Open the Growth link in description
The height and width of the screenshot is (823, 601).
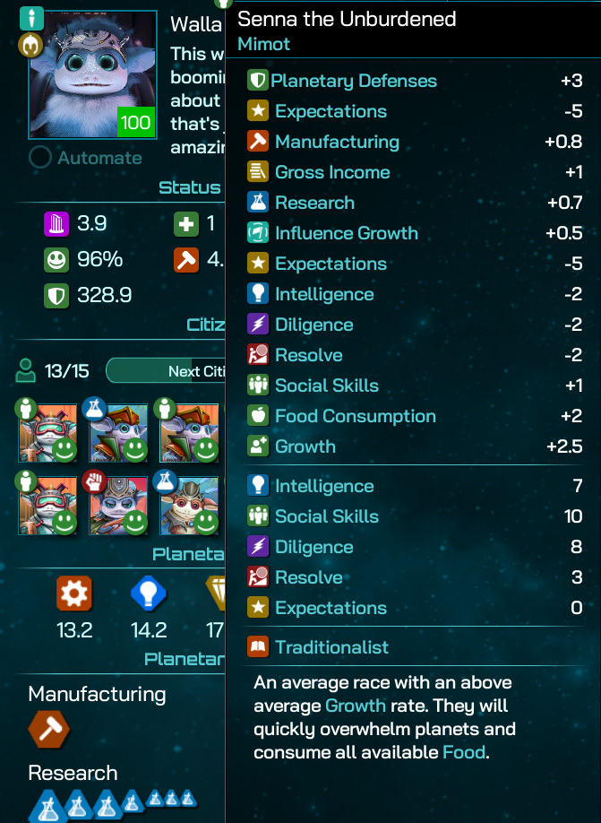pyautogui.click(x=355, y=706)
